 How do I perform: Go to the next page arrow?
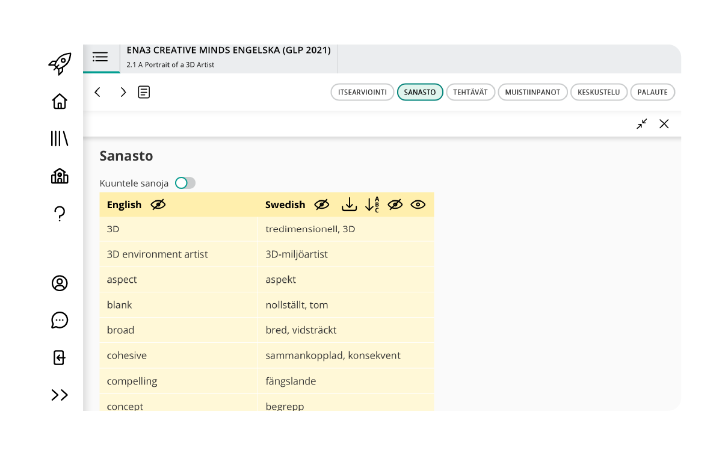(123, 92)
